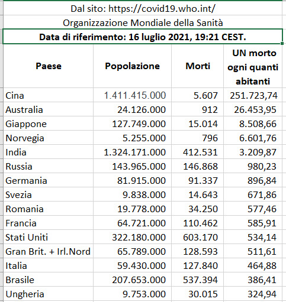This screenshot has width=286, height=302.
Task: Select Italia deaths cell 127.840
Action: pos(197,265)
